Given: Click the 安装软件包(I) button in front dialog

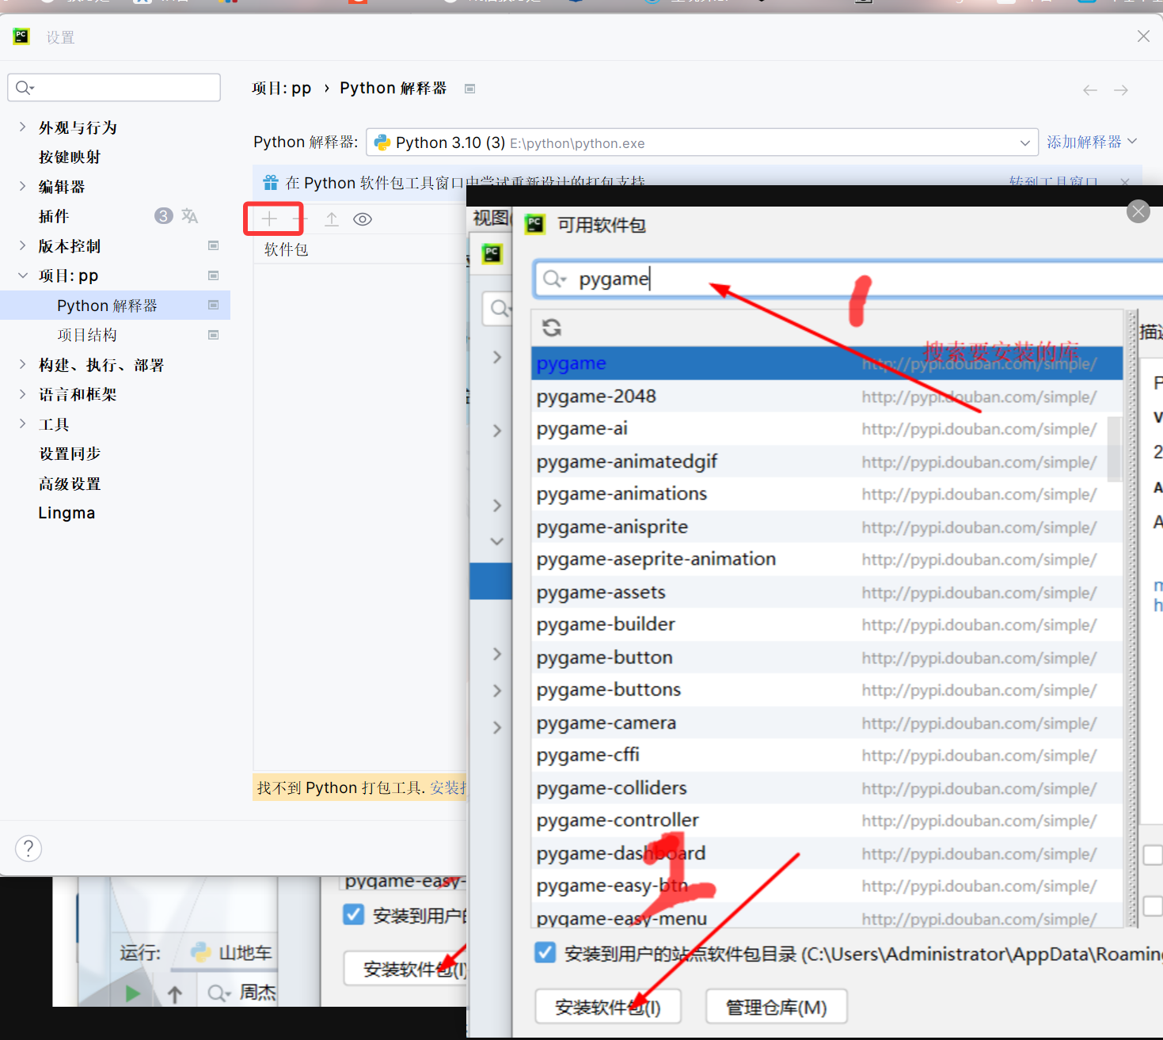Looking at the screenshot, I should click(x=608, y=1007).
